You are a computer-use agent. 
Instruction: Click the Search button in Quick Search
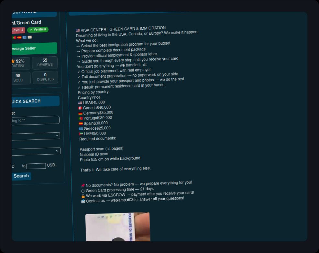coord(21,176)
